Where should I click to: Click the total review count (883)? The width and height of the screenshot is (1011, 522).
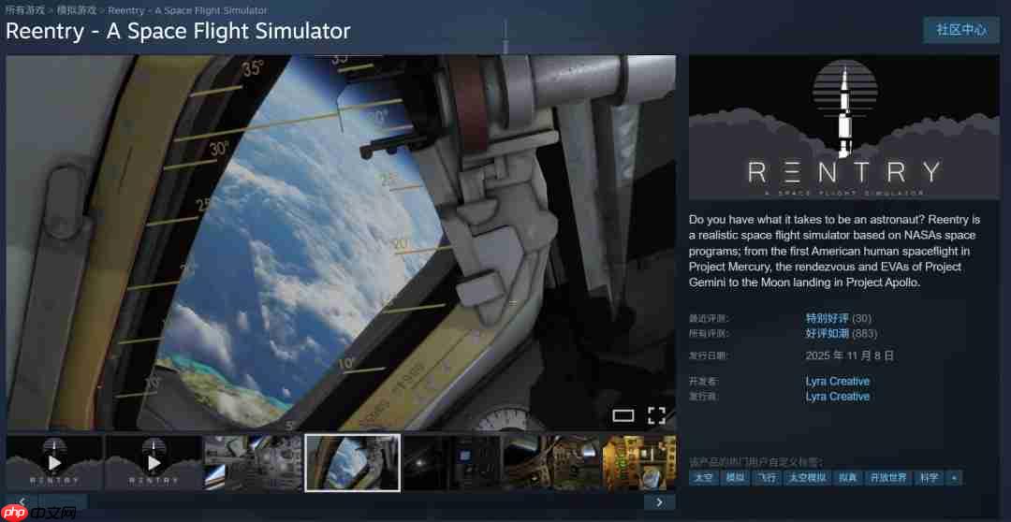point(865,333)
